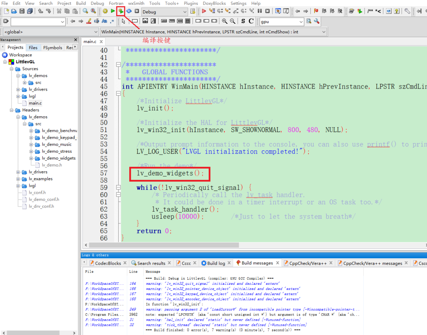This screenshot has height=335, width=427.
Task: Switch to the Build log tab
Action: tap(215, 263)
